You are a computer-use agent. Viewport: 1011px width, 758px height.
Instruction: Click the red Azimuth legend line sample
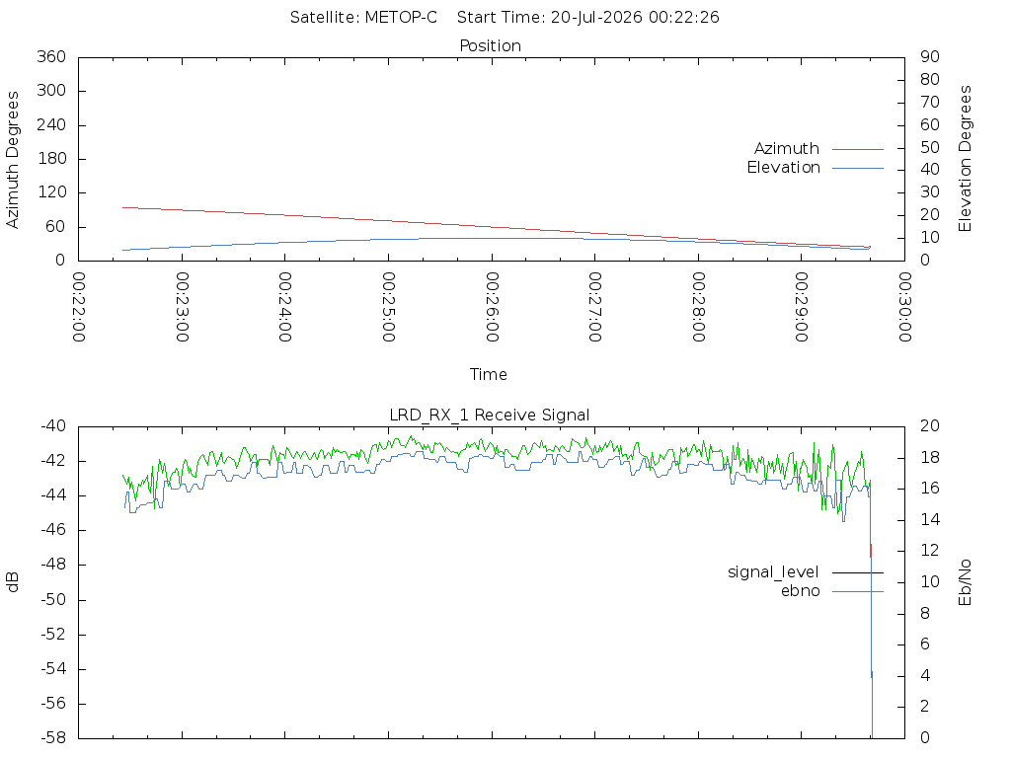858,150
